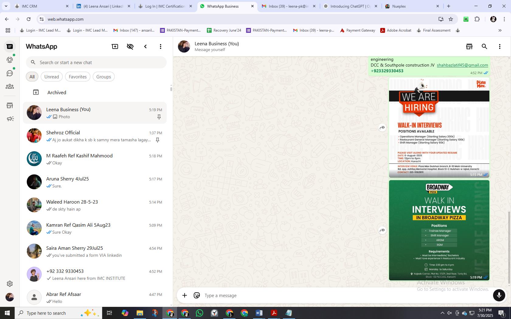This screenshot has height=319, width=511.
Task: Open Chrome extensions puzzle icon
Action: (x=477, y=19)
